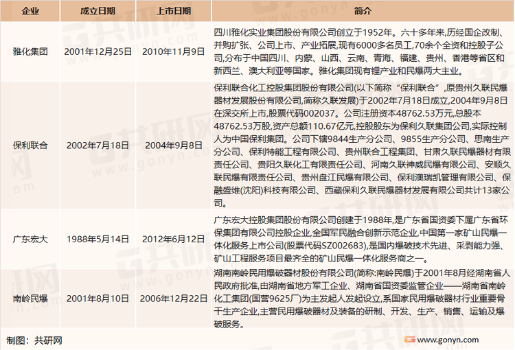Click the 简介 column header
This screenshot has width=515, height=350.
[x=363, y=11]
